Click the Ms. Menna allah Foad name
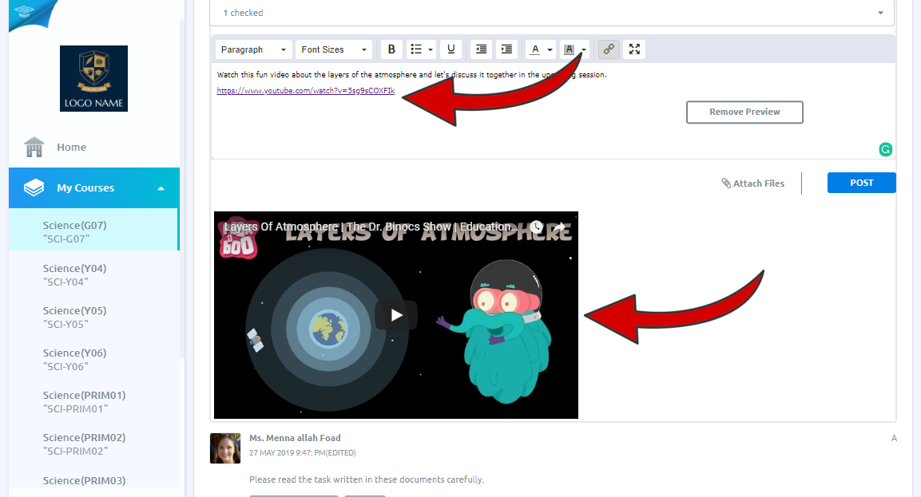The height and width of the screenshot is (497, 921). 295,438
